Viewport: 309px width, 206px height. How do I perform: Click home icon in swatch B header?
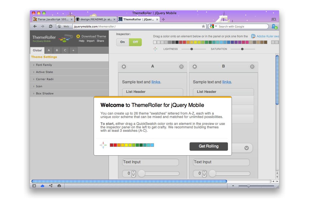195,67
